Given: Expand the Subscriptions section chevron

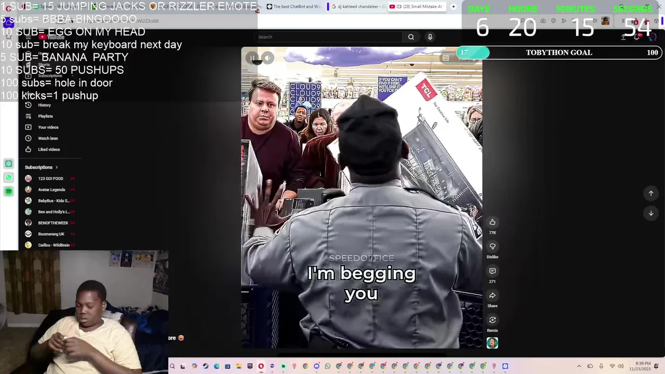Looking at the screenshot, I should (57, 167).
